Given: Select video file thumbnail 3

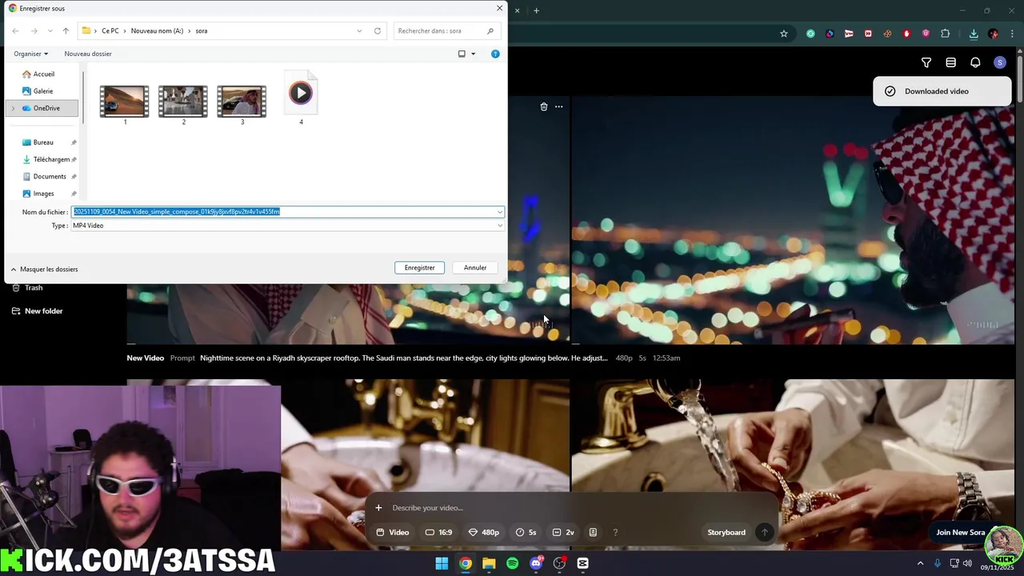Looking at the screenshot, I should (x=242, y=102).
